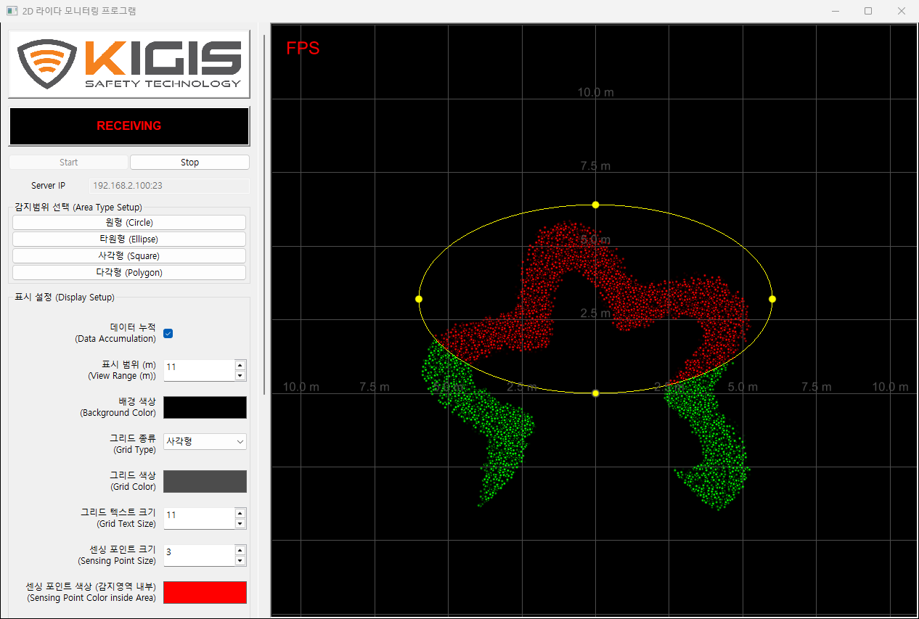Choose Ellipse area type button

tap(129, 239)
